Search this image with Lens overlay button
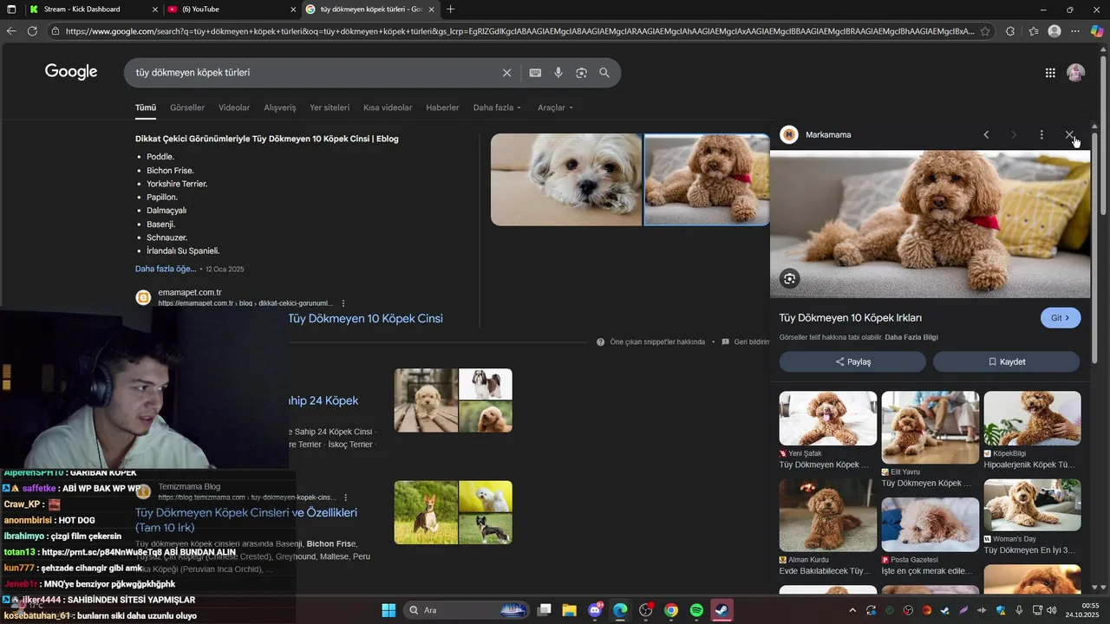1110x624 pixels. coord(789,278)
